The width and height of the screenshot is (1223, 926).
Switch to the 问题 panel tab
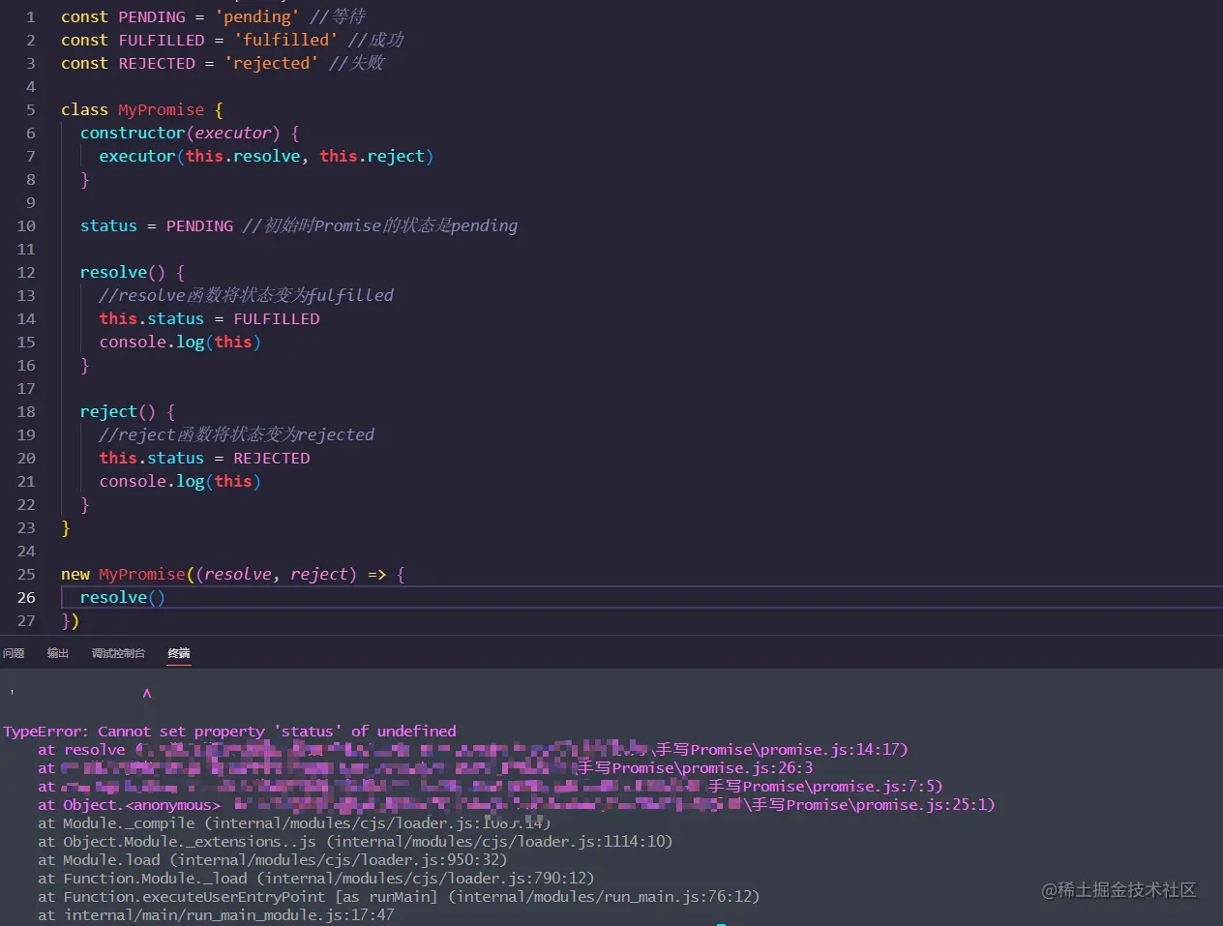pyautogui.click(x=14, y=653)
